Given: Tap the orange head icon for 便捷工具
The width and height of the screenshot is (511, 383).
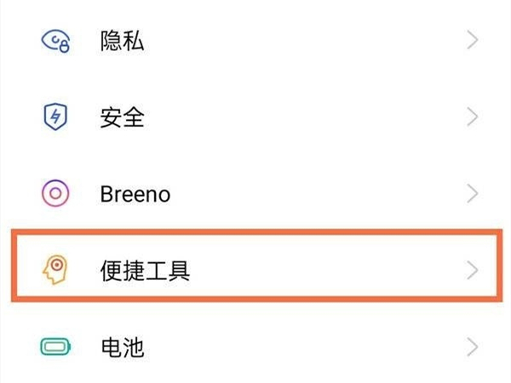Looking at the screenshot, I should click(55, 271).
